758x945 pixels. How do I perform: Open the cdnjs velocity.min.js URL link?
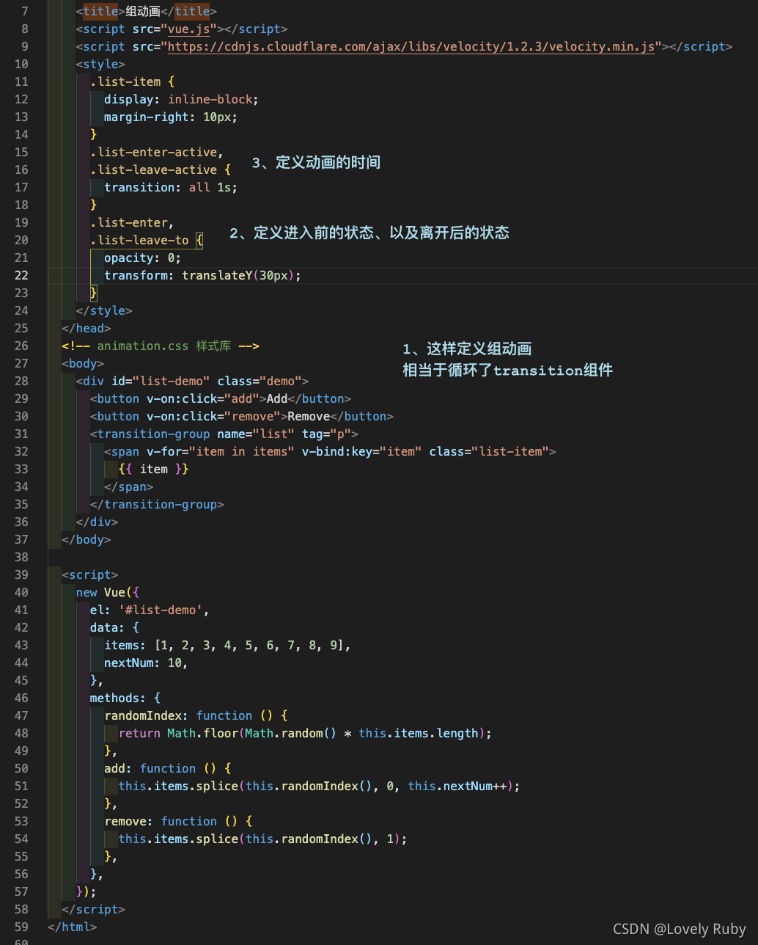[x=411, y=46]
